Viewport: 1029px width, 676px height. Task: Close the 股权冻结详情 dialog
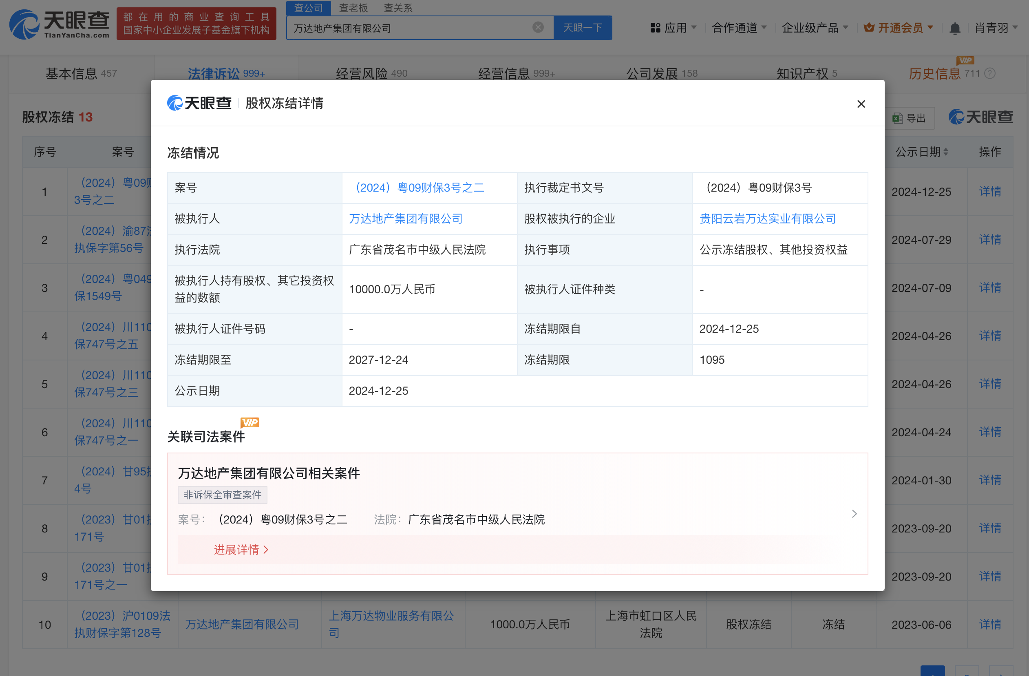[x=861, y=104]
